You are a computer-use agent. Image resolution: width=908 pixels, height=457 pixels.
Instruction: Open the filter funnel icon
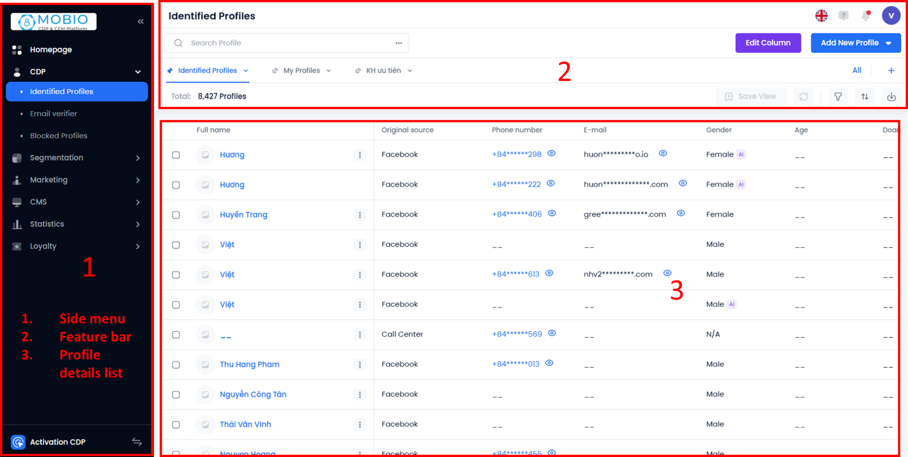pos(838,97)
